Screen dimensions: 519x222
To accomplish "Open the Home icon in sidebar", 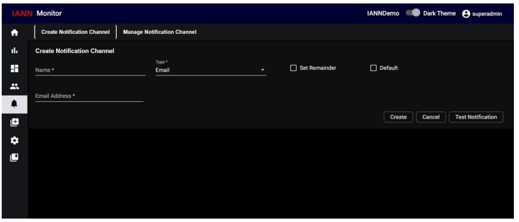I will click(x=14, y=33).
